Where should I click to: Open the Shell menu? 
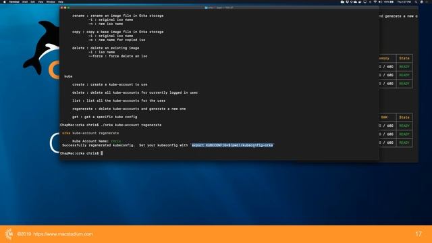pos(25,1)
